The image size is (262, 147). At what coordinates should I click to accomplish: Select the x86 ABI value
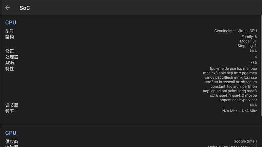pyautogui.click(x=253, y=63)
